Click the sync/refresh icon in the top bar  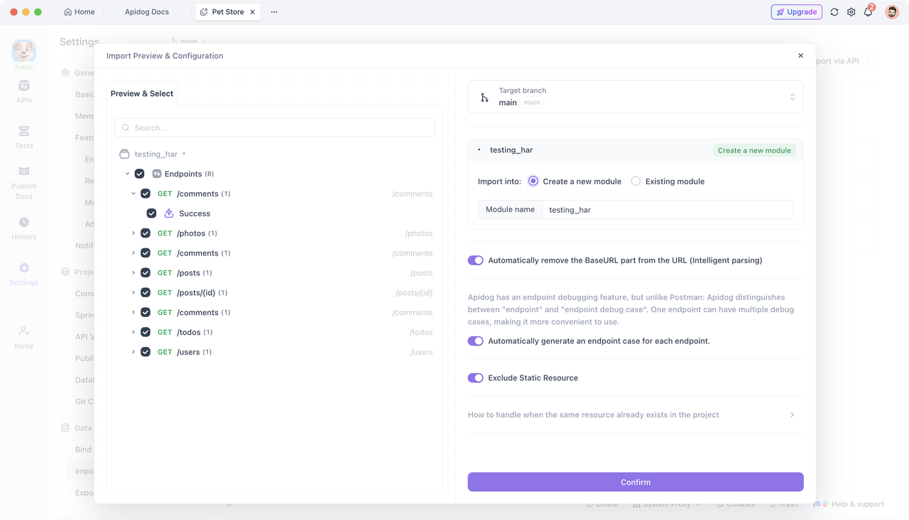pyautogui.click(x=834, y=11)
